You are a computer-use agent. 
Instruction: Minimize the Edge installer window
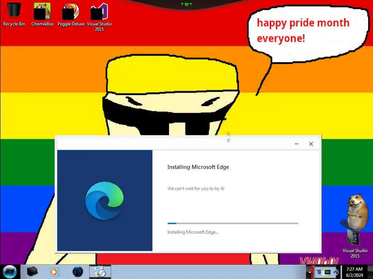click(x=297, y=144)
